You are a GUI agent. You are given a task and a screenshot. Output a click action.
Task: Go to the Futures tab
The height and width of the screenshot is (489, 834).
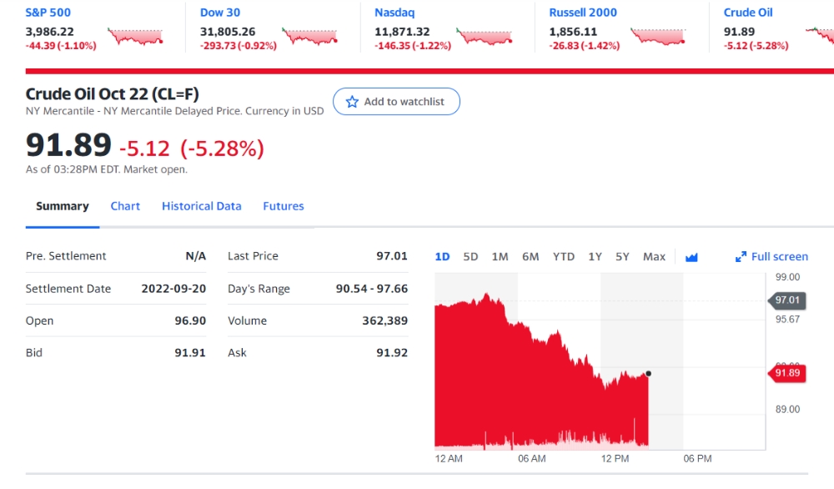pyautogui.click(x=284, y=206)
